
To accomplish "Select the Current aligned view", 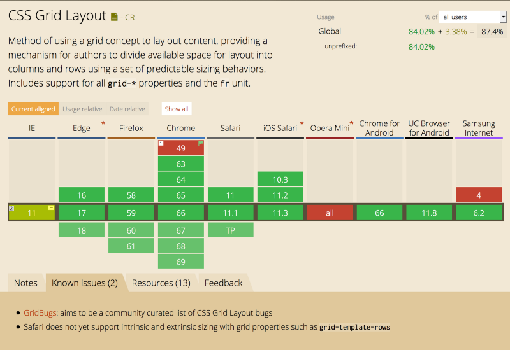I will [x=33, y=109].
